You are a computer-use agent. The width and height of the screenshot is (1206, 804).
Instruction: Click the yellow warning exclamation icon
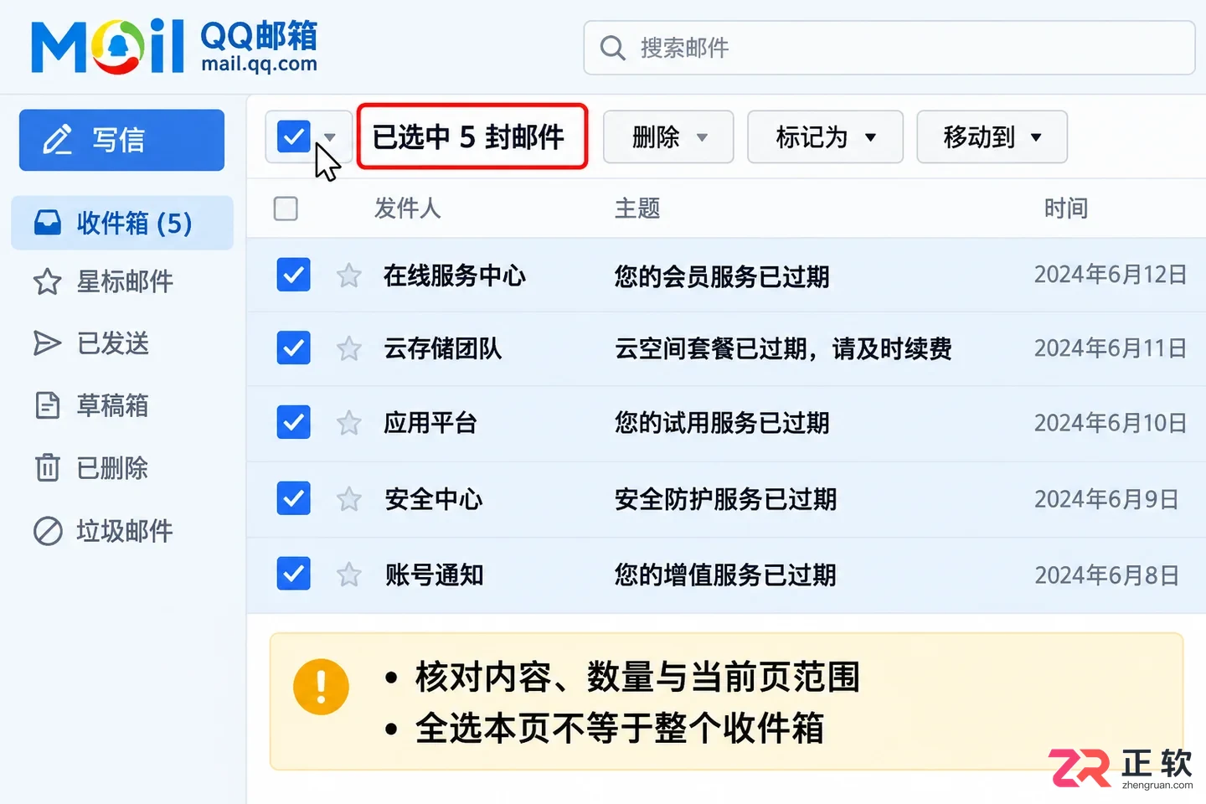click(321, 687)
